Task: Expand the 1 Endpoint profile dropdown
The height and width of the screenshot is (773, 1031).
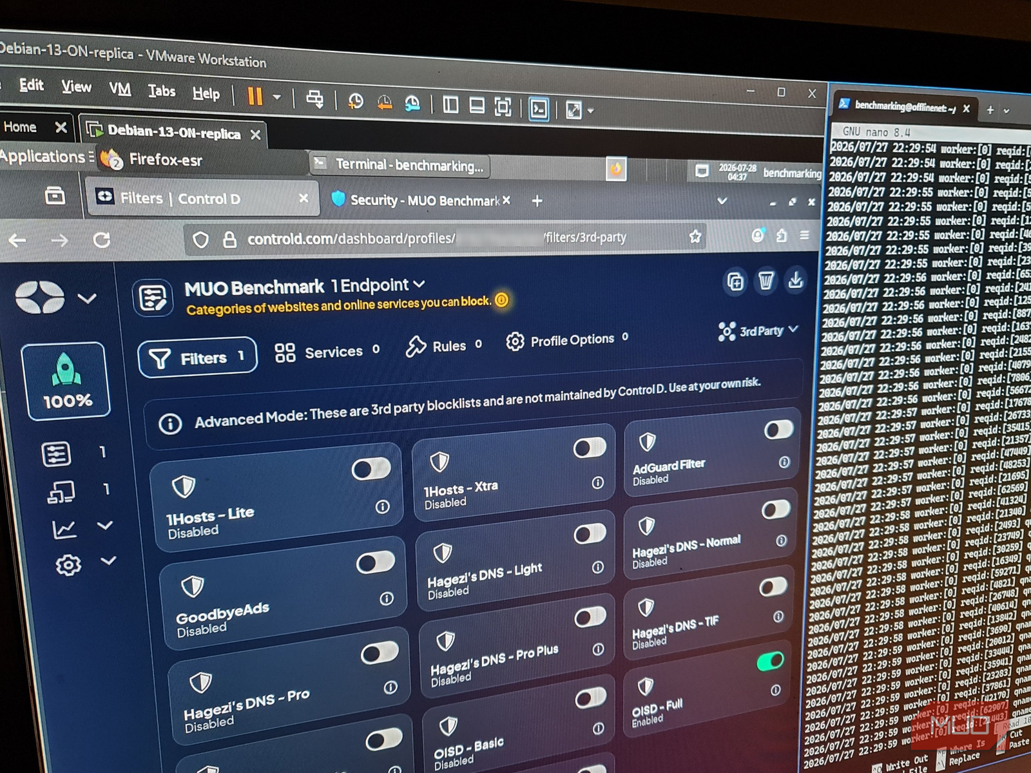Action: [x=419, y=283]
